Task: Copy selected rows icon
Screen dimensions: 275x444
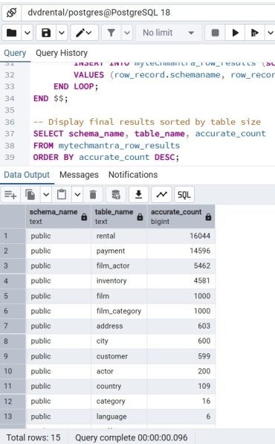Action: pos(30,195)
